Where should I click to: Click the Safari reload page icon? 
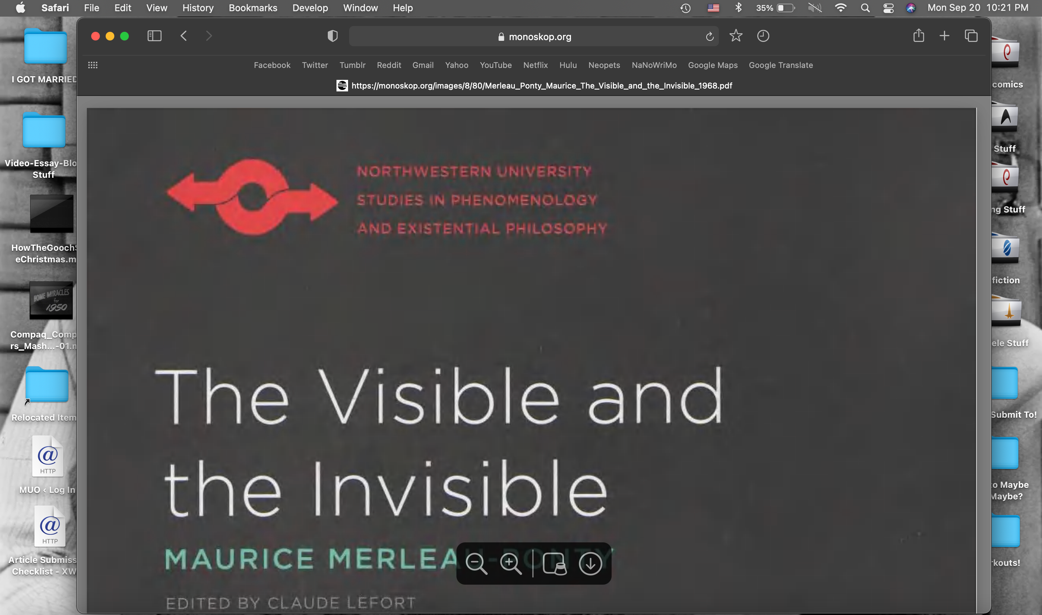708,36
